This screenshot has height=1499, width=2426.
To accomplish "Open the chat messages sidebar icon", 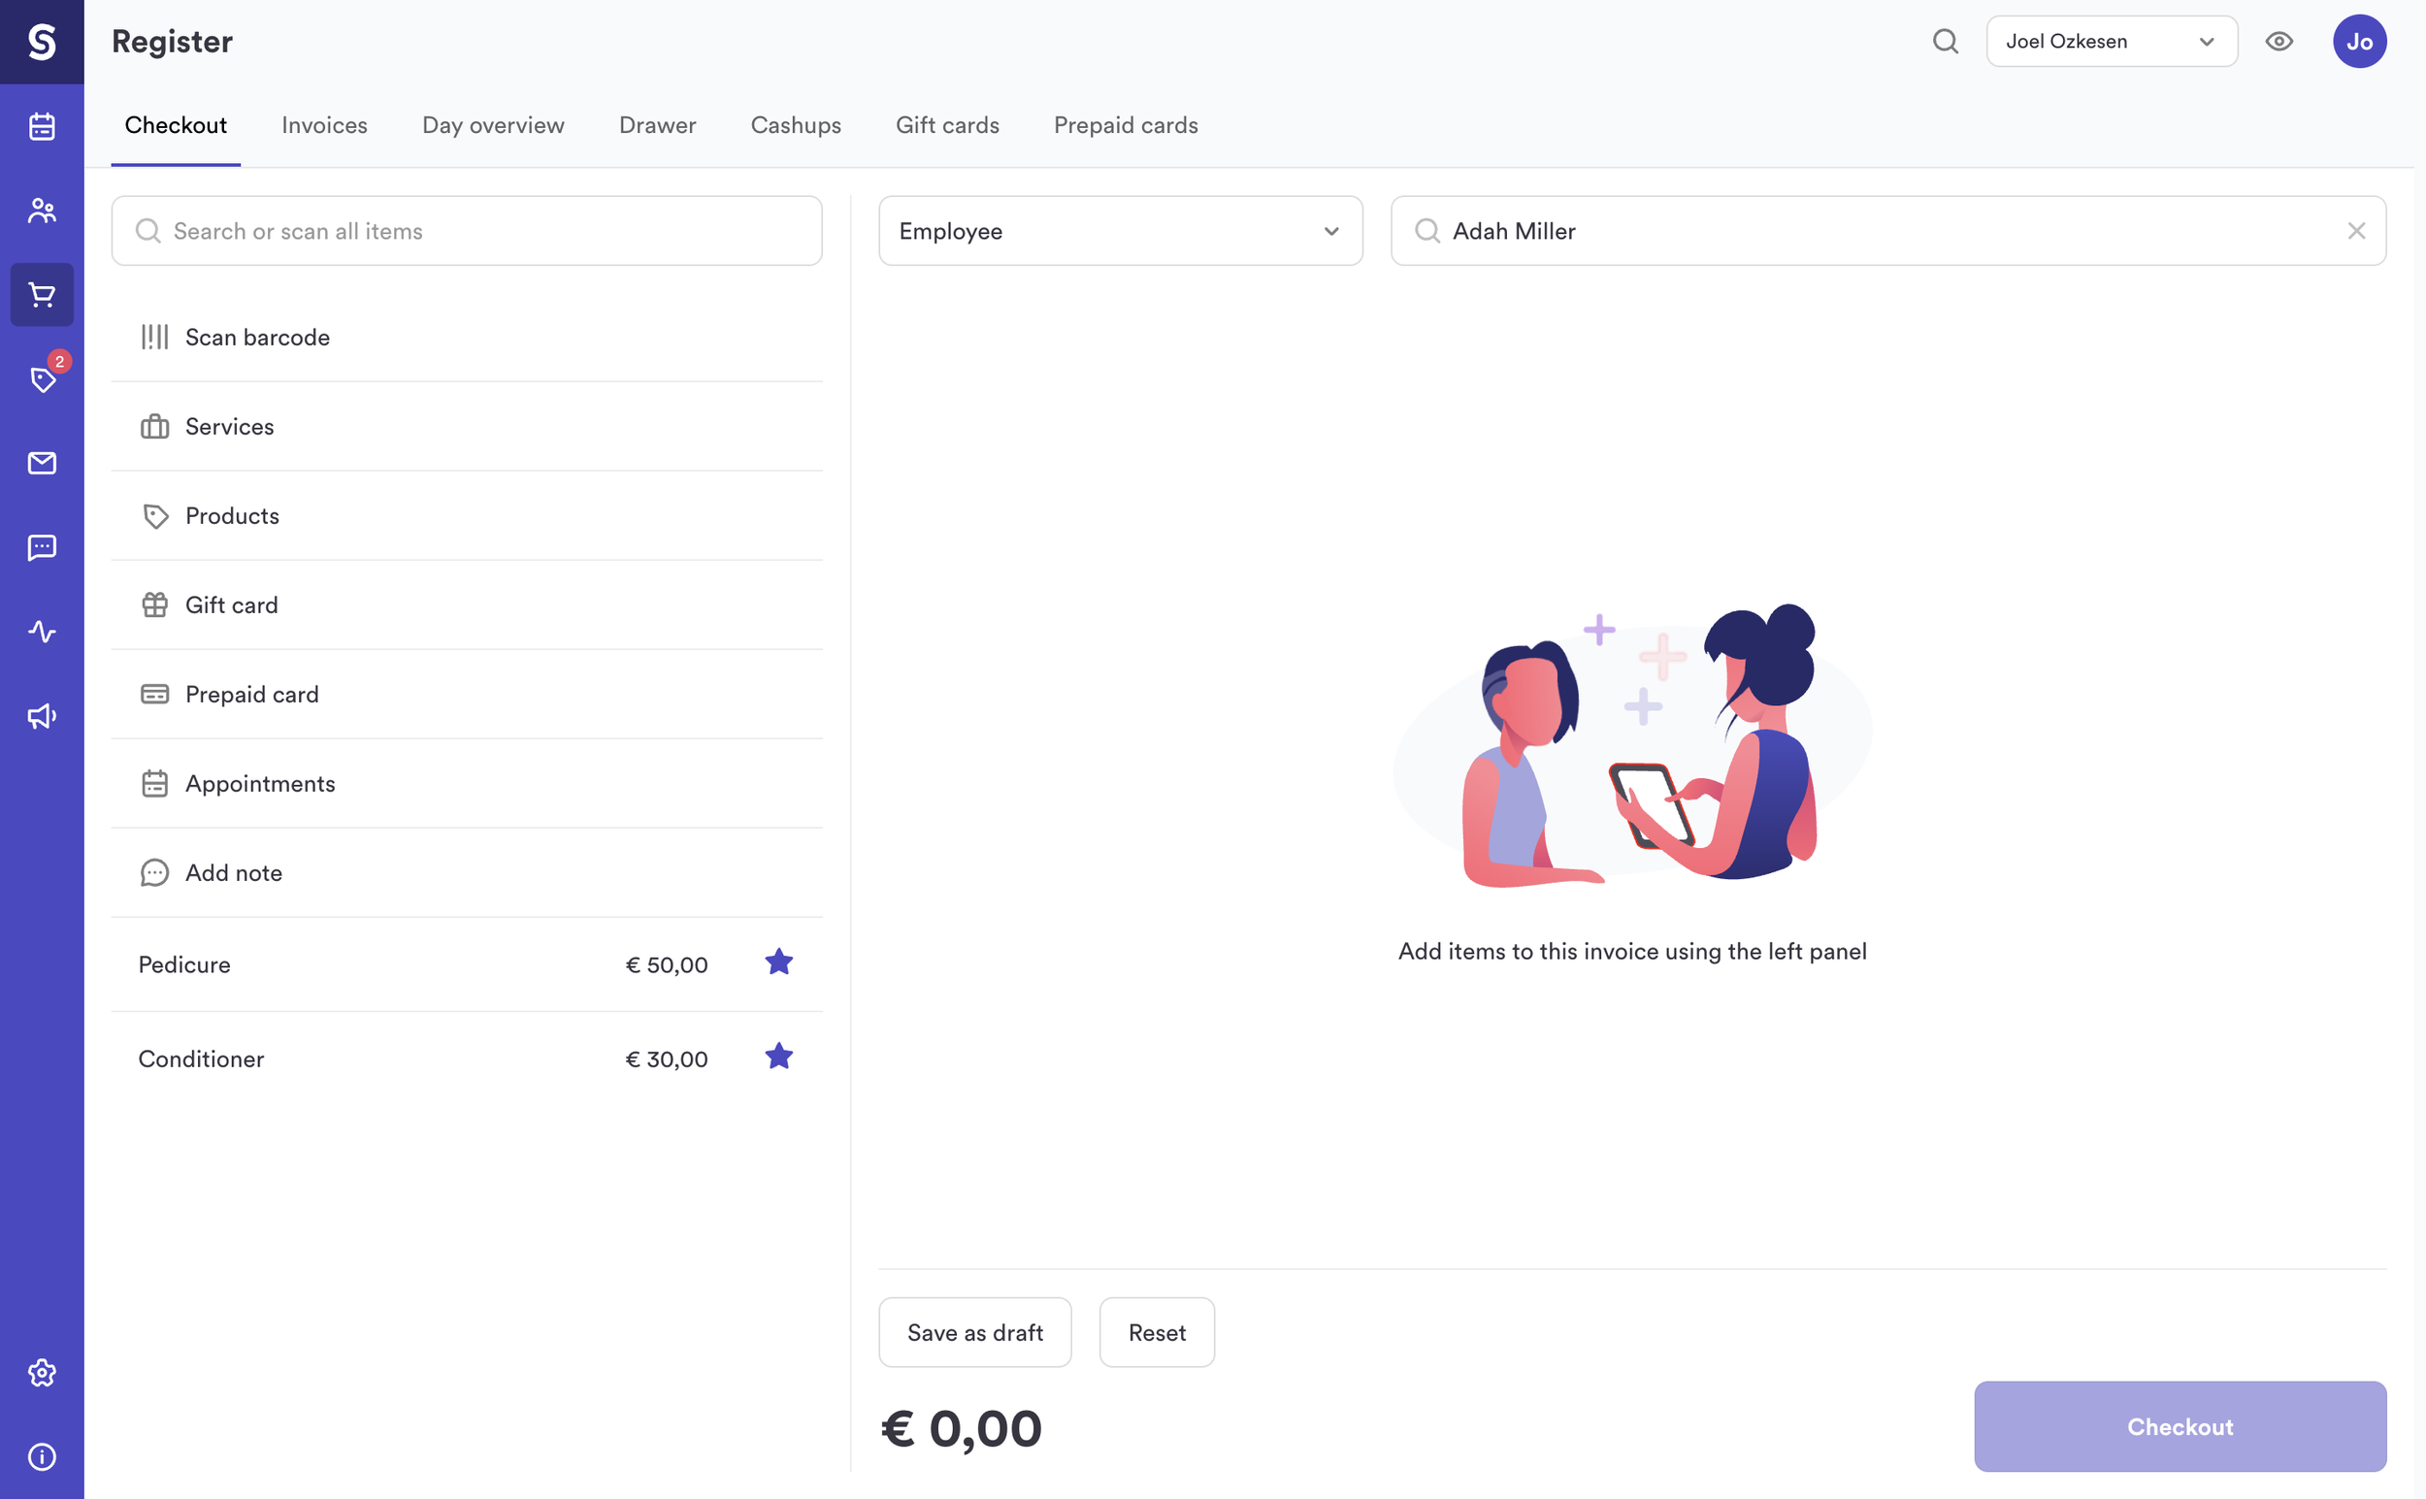I will coord(42,547).
